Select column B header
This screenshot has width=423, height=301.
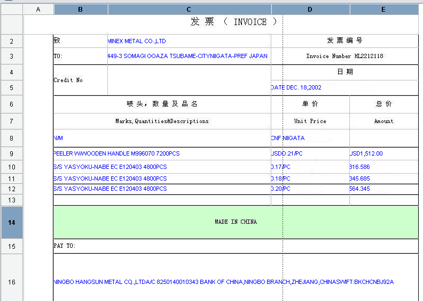click(x=80, y=10)
